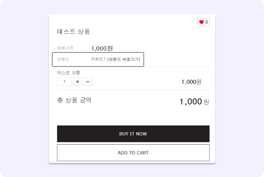Click the total amount 1,000 figure
The height and width of the screenshot is (177, 264).
[190, 102]
